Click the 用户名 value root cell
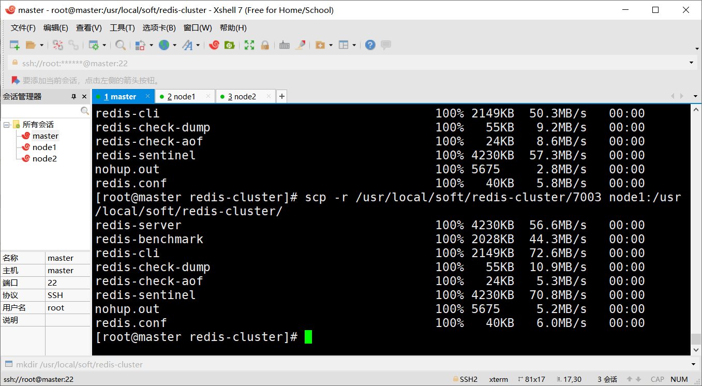This screenshot has width=702, height=386. point(68,308)
